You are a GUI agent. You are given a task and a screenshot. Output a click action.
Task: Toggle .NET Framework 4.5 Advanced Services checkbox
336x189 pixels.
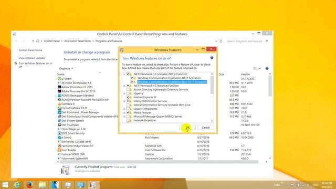coord(128,86)
